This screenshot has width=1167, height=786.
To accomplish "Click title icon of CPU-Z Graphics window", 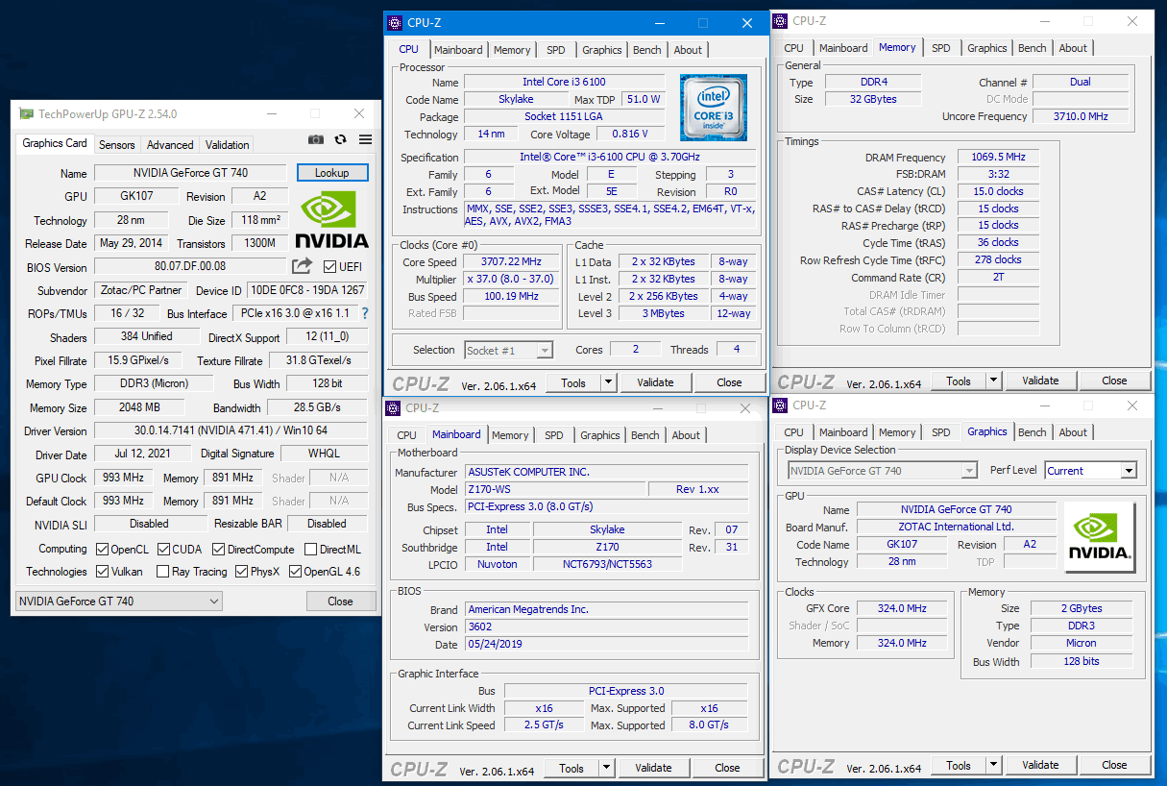I will coord(780,405).
